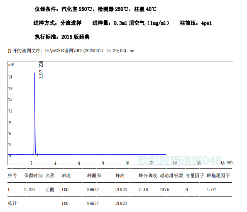Viewport: 247px width, 212px height.
Task: Click the column header '理论塔板数'
Action: (x=171, y=175)
